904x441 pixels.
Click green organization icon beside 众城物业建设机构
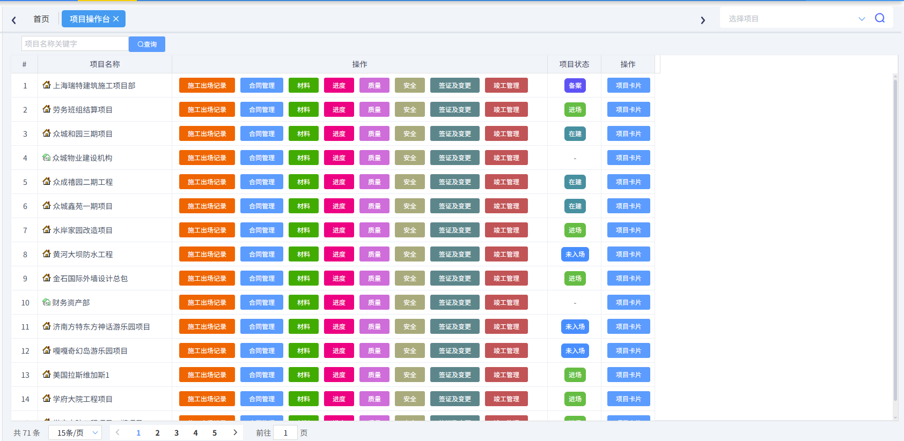coord(46,158)
